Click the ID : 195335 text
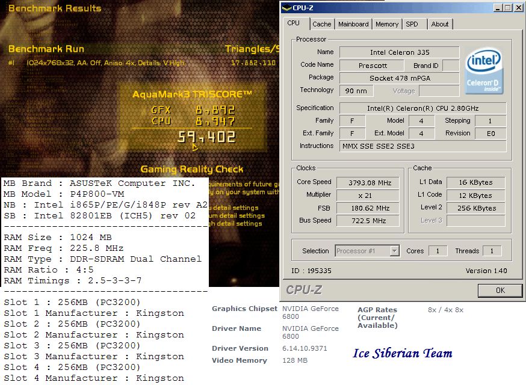This screenshot has height=385, width=526. (311, 271)
